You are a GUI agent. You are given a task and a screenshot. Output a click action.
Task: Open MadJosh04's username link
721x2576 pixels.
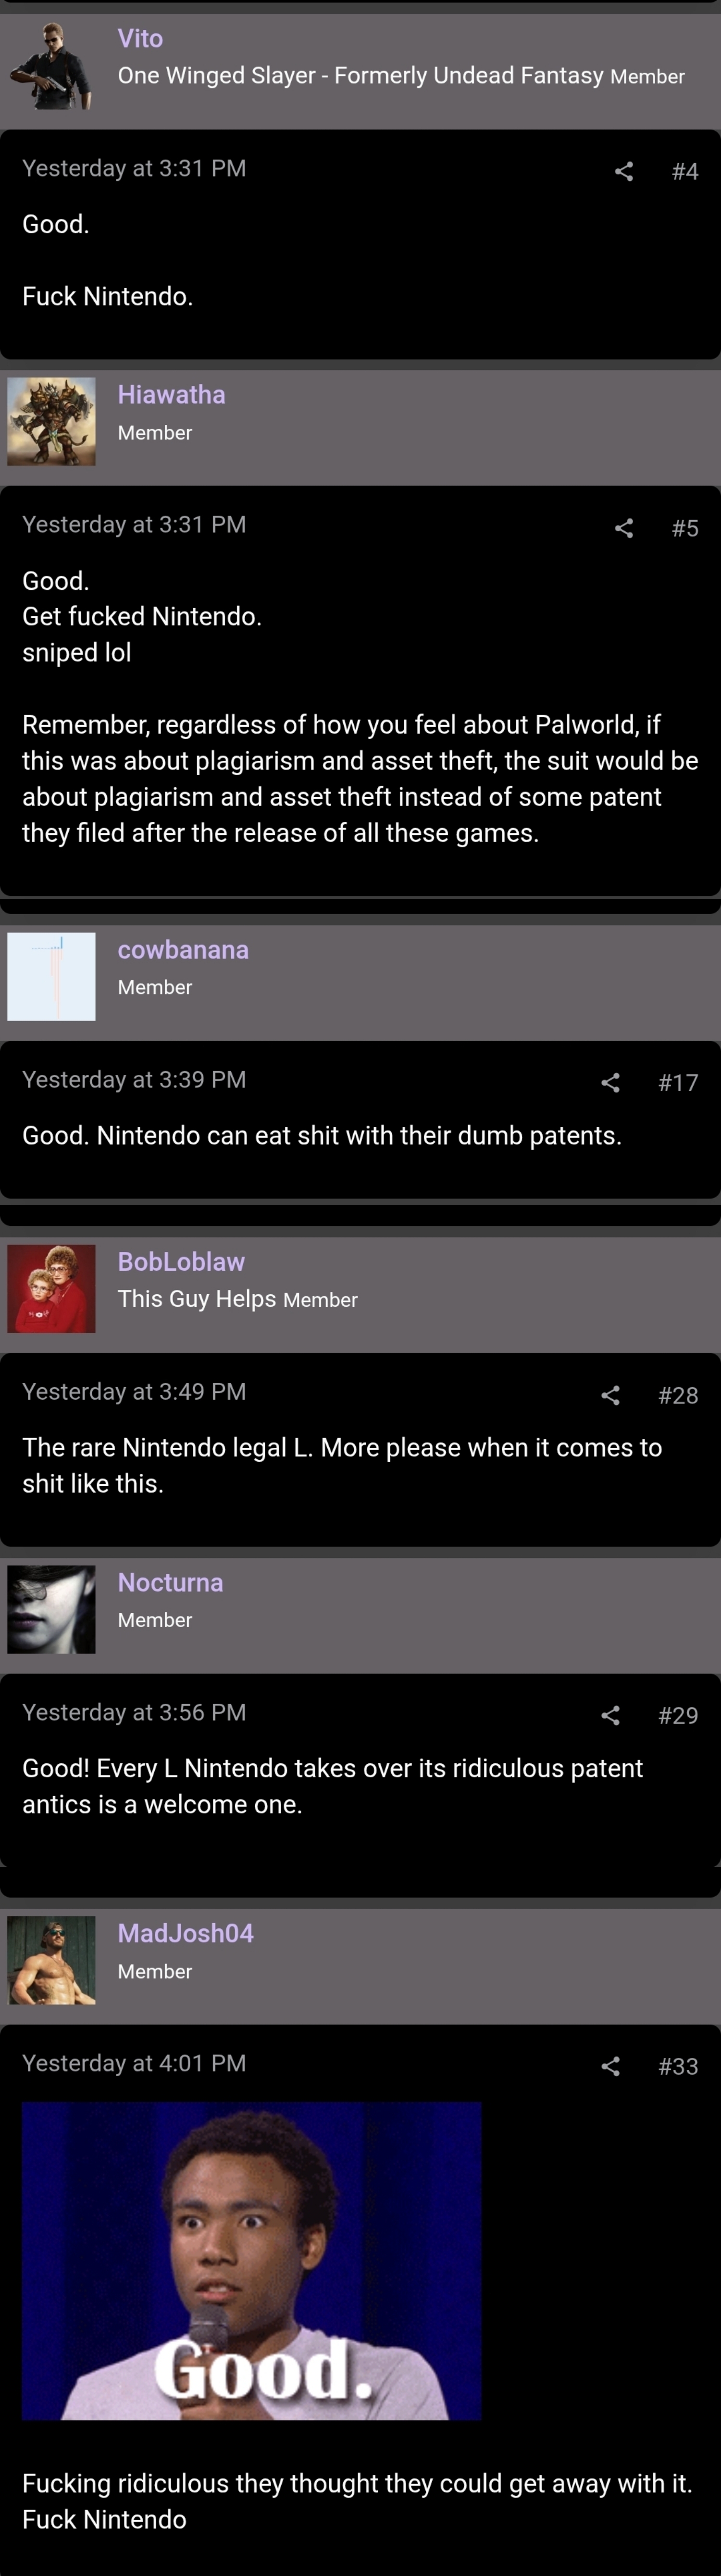[x=186, y=1933]
